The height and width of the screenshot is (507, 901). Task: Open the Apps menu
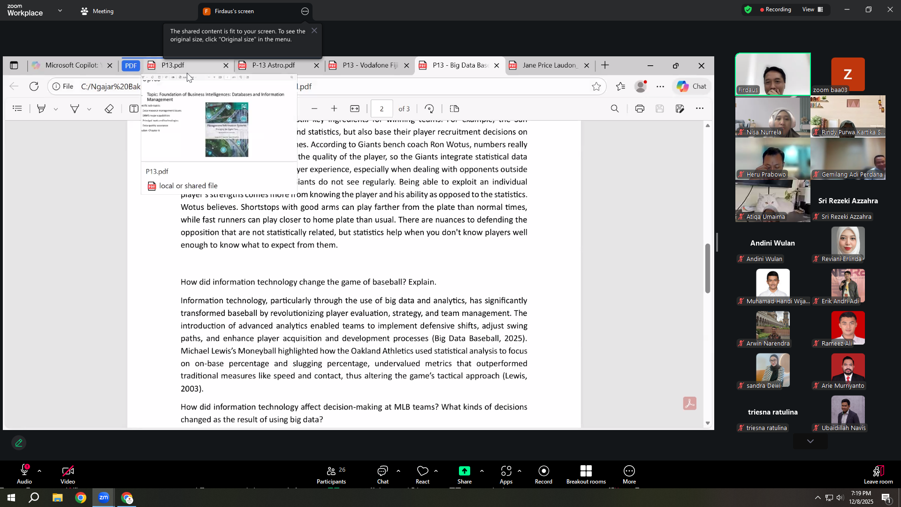pyautogui.click(x=506, y=474)
